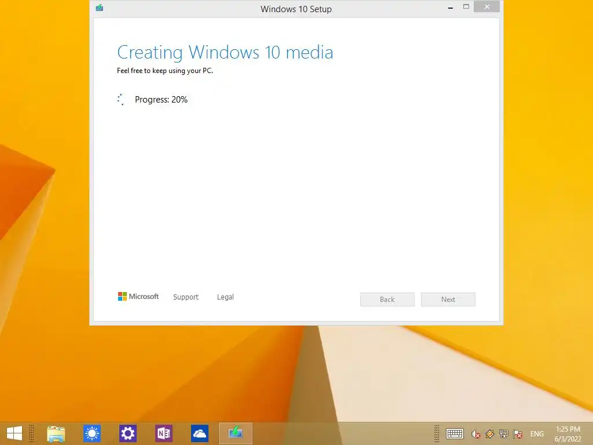Click the muted volume tray icon

476,433
